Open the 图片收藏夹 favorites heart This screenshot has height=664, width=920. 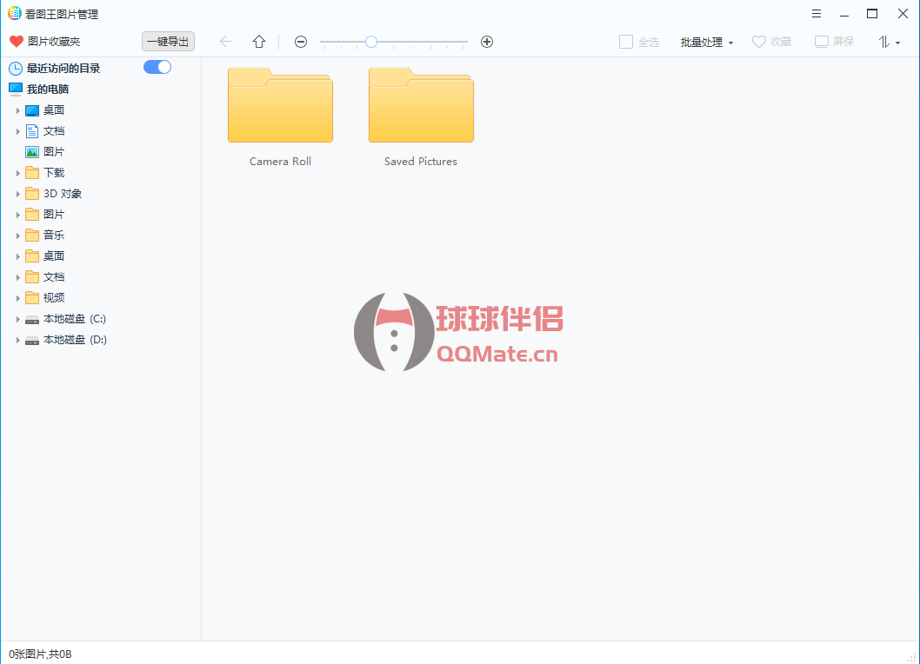17,42
